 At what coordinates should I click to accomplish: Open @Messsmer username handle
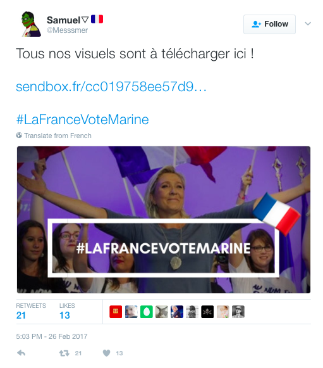67,30
